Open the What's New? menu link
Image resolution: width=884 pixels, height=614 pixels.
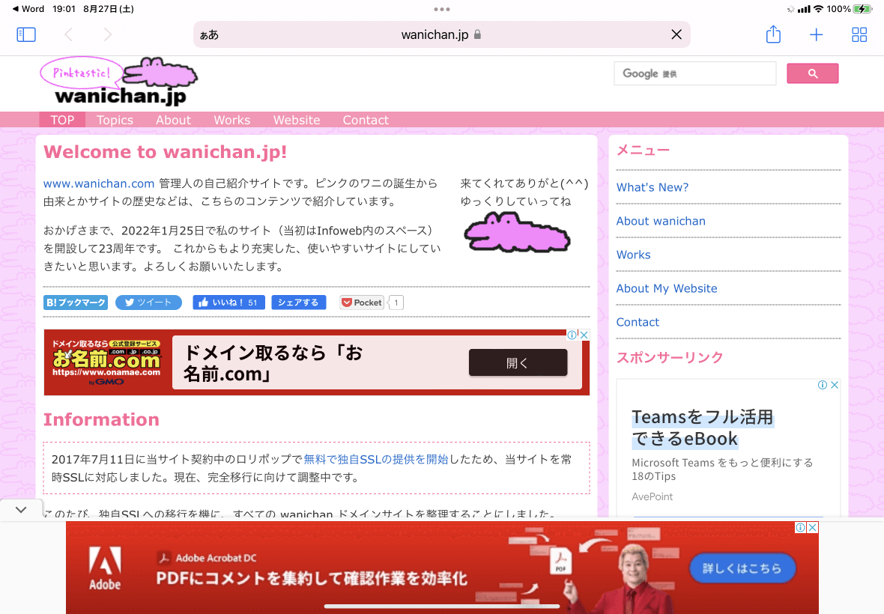653,187
